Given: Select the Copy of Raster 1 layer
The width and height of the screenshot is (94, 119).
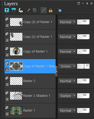Looking at the screenshot, I should click(x=30, y=51).
